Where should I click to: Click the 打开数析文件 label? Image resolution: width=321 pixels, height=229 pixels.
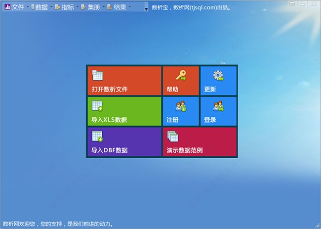[110, 89]
